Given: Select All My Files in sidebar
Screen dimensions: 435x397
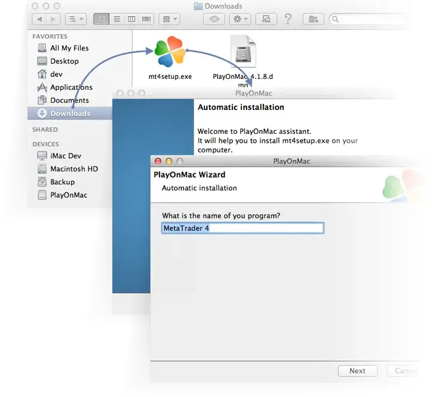Looking at the screenshot, I should (69, 48).
